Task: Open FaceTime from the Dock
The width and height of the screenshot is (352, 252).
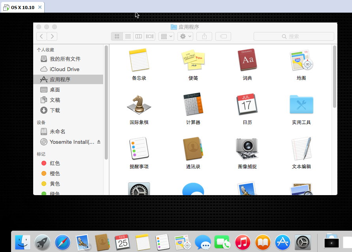Action: point(222,243)
